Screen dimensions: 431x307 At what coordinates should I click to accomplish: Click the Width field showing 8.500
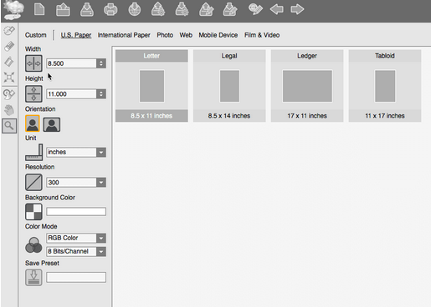[x=71, y=63]
